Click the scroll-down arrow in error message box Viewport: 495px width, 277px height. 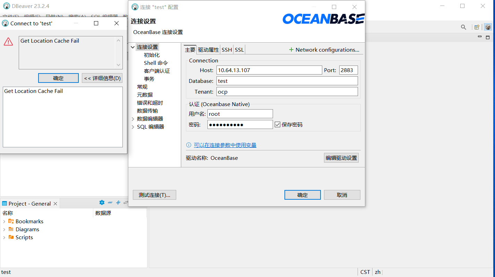119,65
